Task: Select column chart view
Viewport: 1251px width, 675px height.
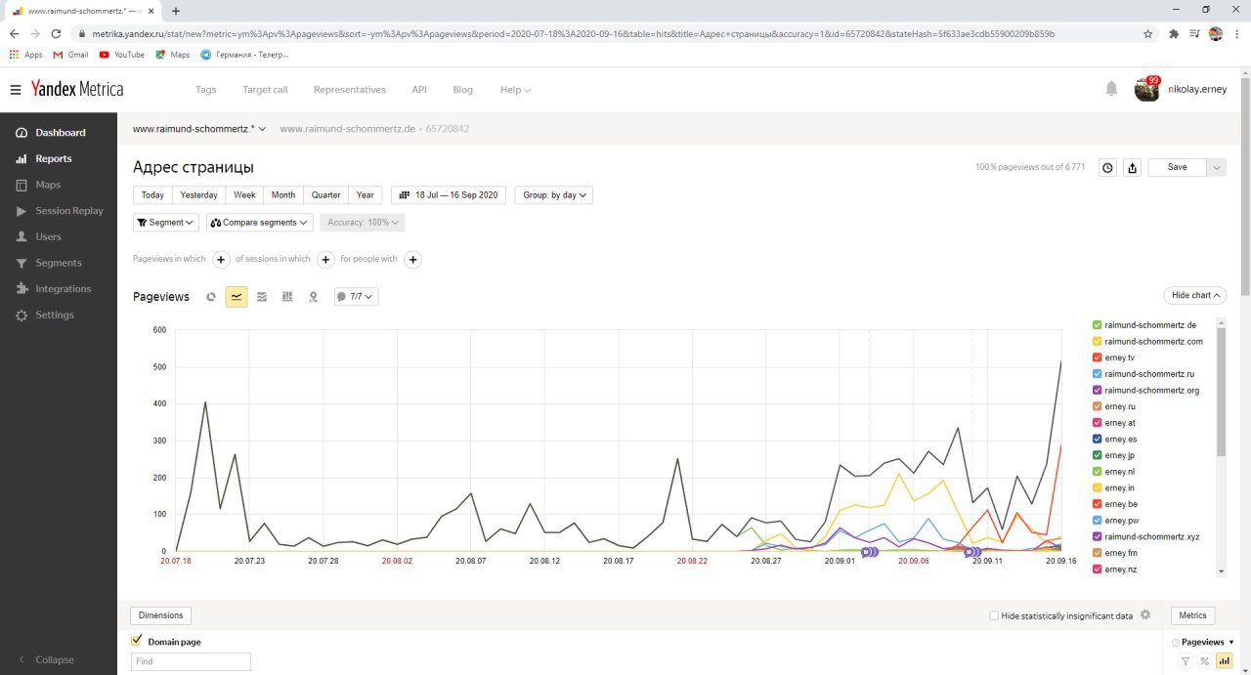Action: coord(287,296)
